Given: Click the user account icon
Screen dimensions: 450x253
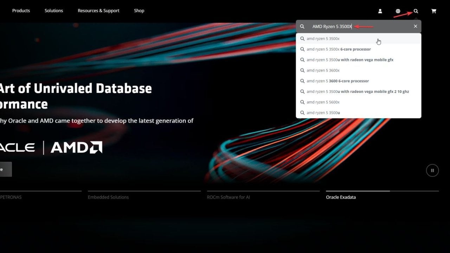Looking at the screenshot, I should pos(380,11).
